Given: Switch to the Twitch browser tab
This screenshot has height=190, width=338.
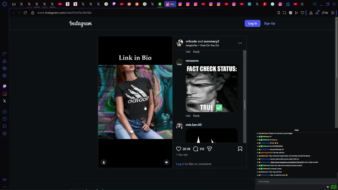Looking at the screenshot, I should [114, 4].
